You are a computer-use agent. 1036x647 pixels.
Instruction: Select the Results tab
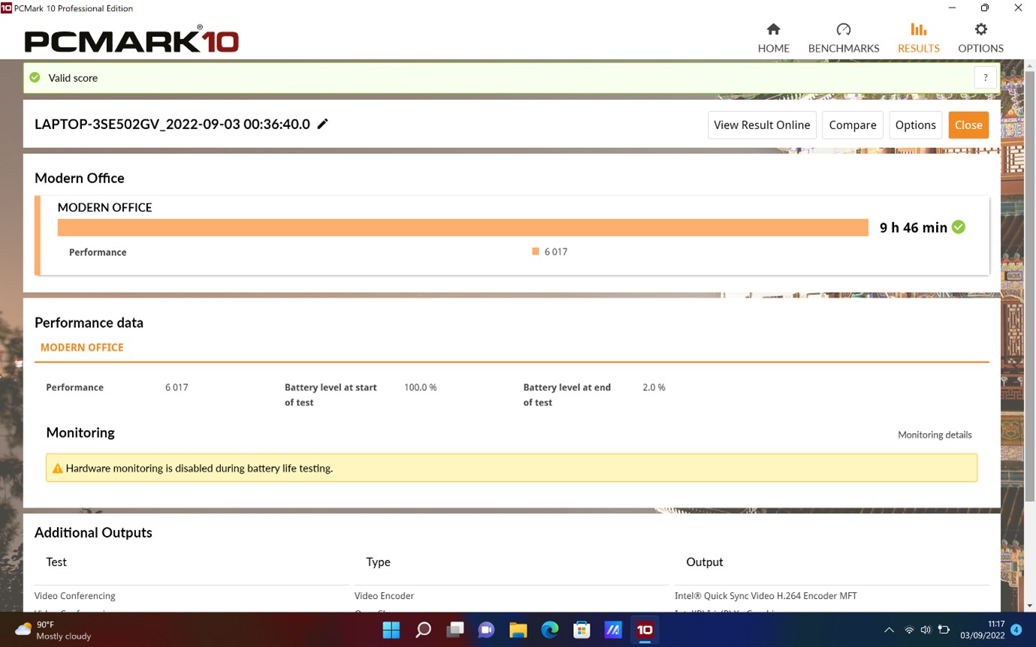tap(918, 38)
